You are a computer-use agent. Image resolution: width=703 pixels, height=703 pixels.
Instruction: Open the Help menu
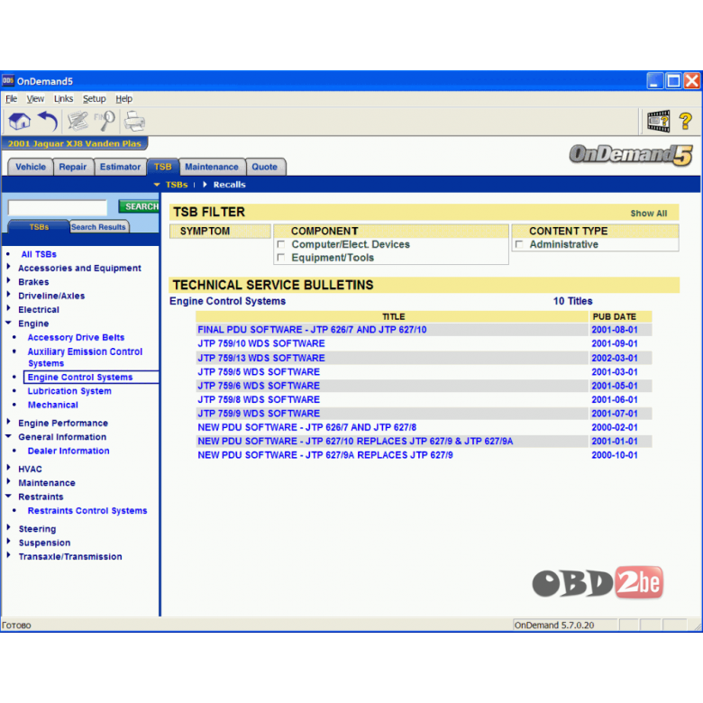[x=123, y=98]
